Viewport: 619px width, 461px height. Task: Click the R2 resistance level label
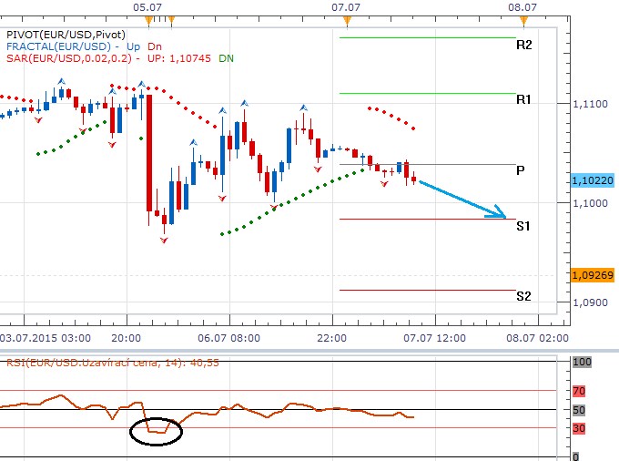coord(523,44)
